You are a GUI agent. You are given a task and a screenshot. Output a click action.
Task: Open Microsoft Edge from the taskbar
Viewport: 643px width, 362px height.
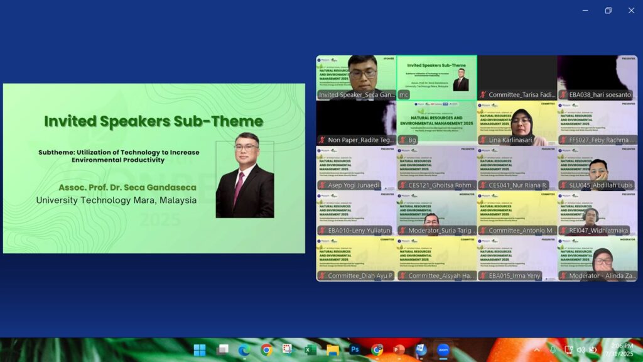244,350
